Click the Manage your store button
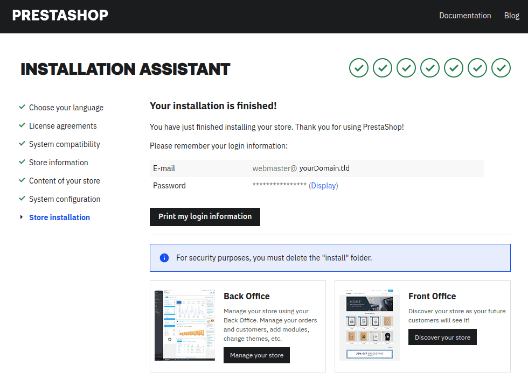The width and height of the screenshot is (528, 387). [x=256, y=355]
